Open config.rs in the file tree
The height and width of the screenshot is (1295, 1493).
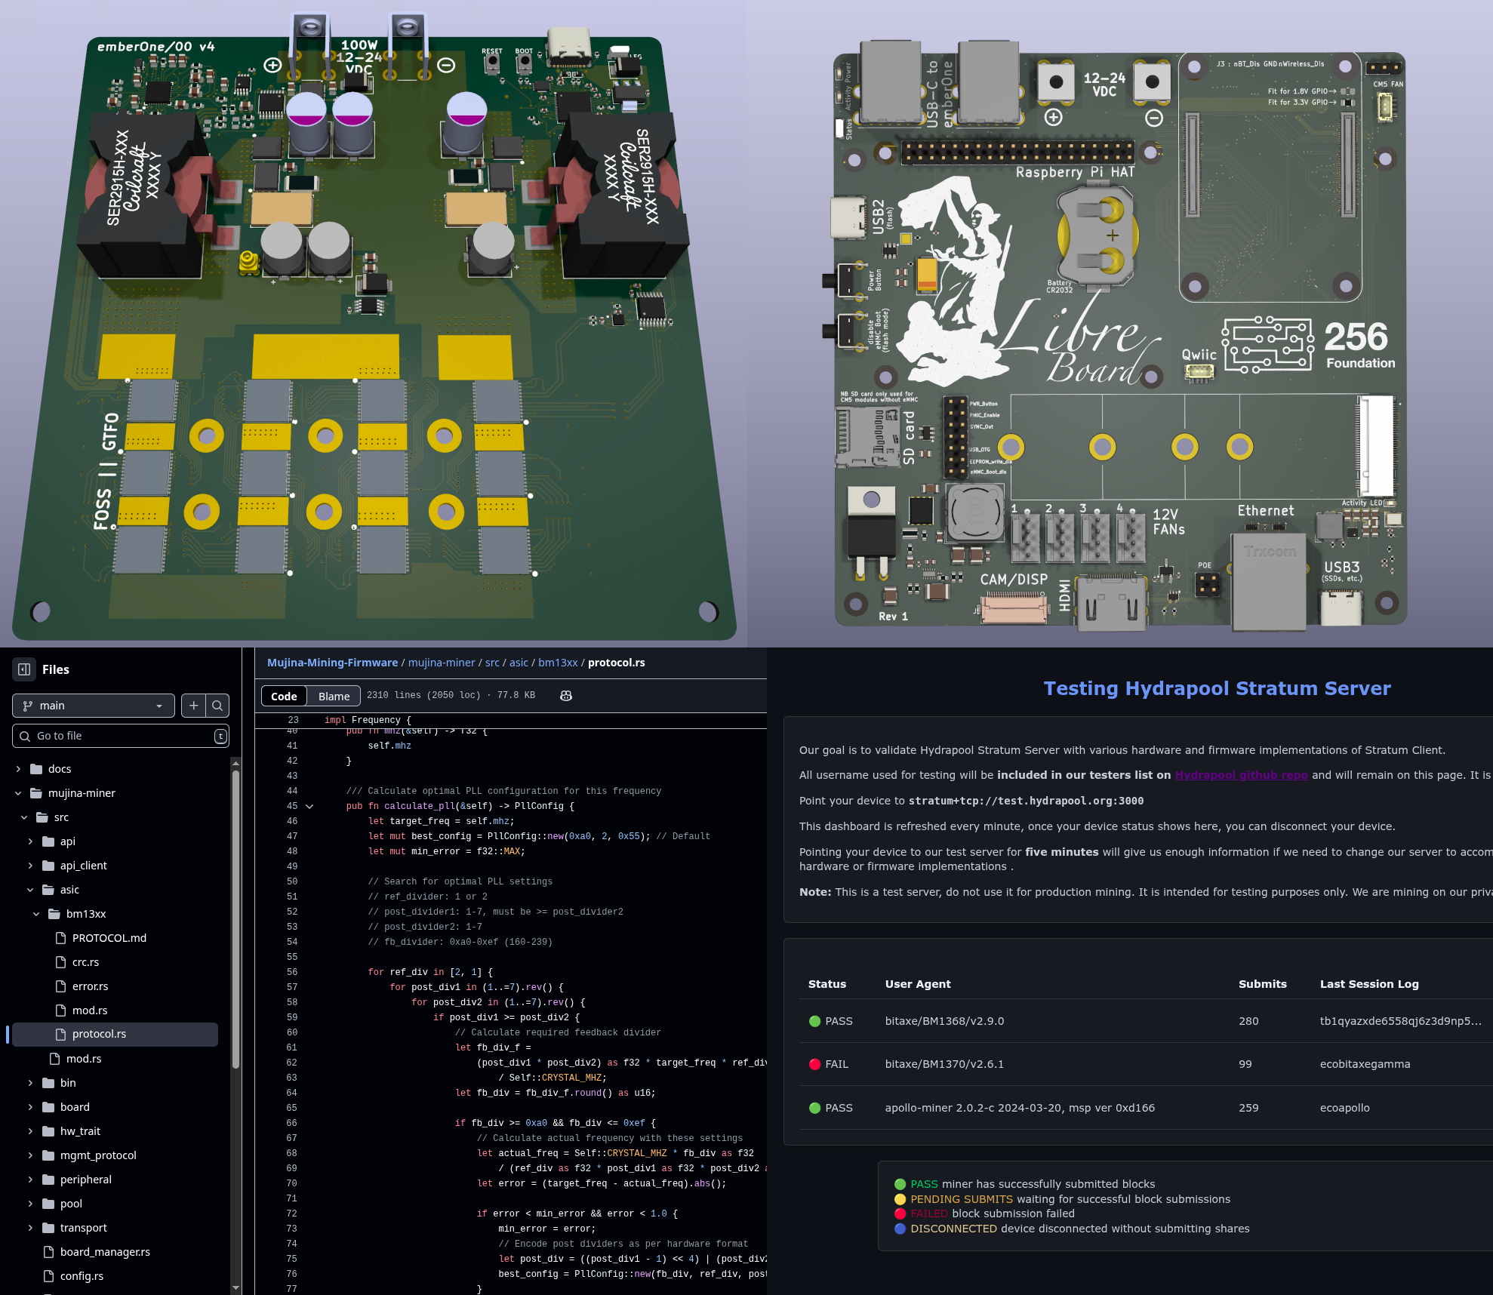click(x=82, y=1276)
